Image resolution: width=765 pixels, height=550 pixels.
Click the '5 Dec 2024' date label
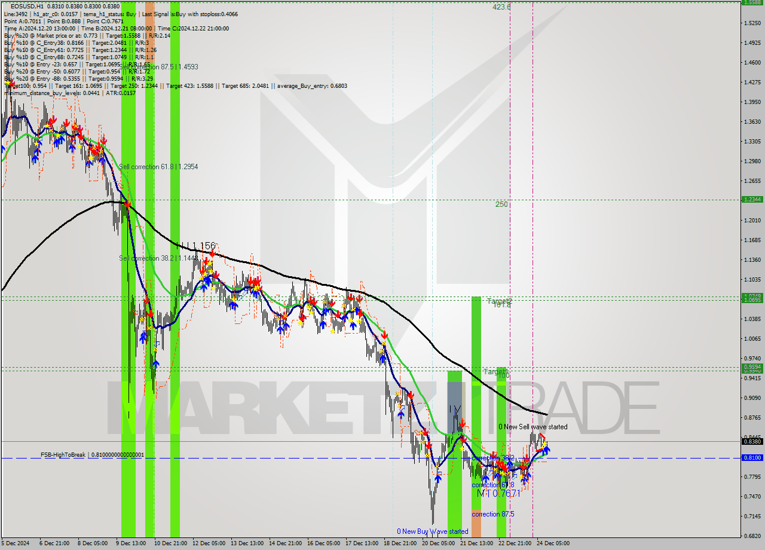16,543
